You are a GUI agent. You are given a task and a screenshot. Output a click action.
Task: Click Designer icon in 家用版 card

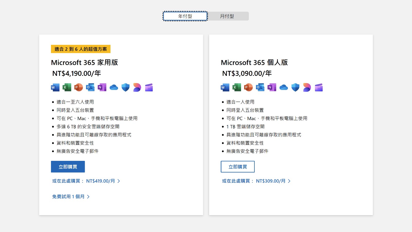pyautogui.click(x=137, y=87)
